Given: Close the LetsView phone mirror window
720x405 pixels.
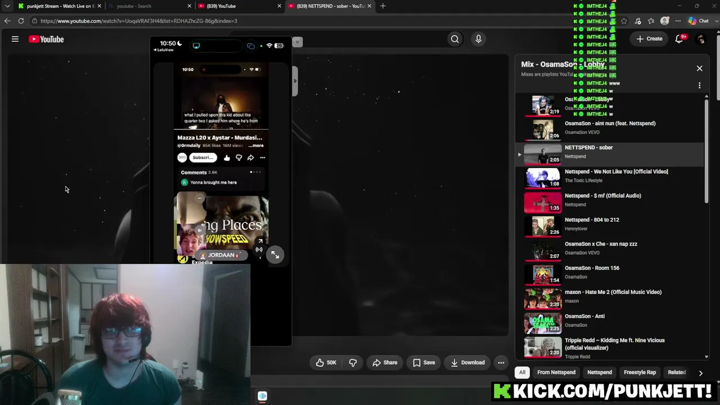Looking at the screenshot, I should pyautogui.click(x=297, y=42).
